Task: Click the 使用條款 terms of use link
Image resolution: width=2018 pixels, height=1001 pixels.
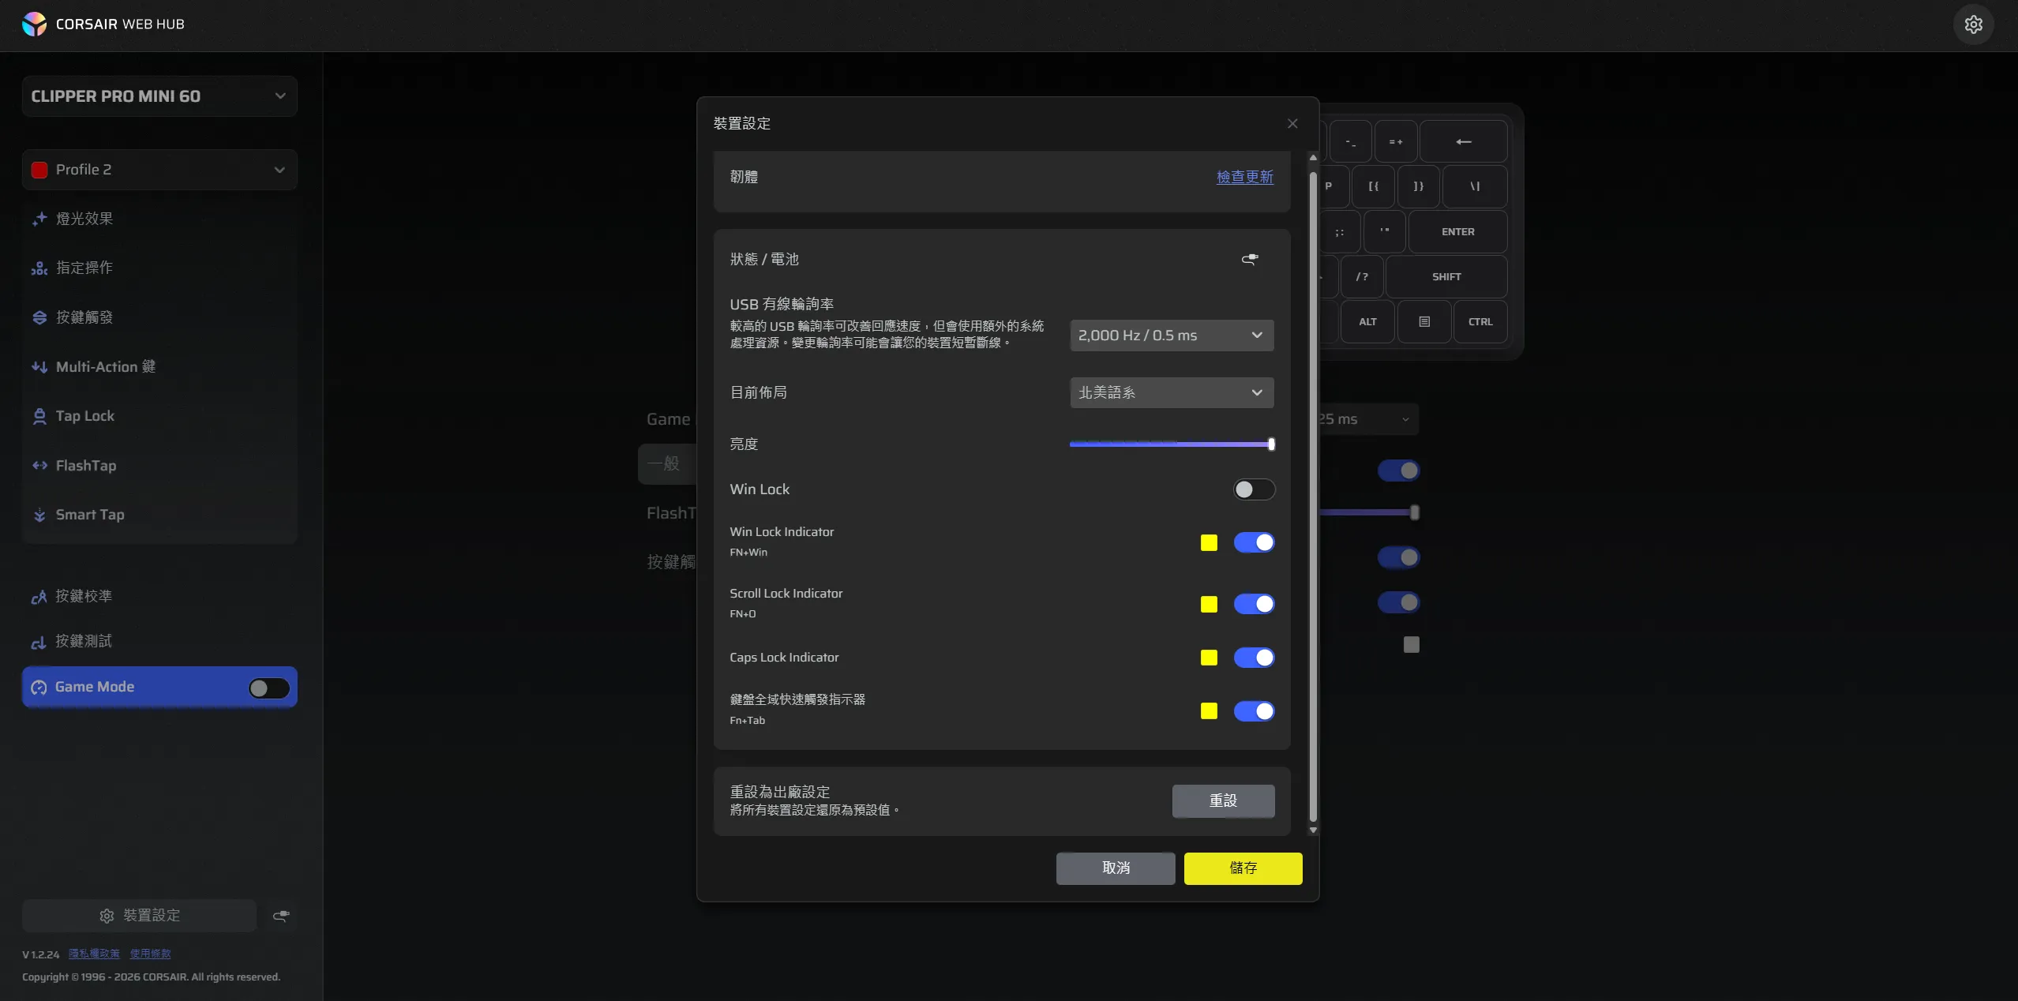Action: 150,954
